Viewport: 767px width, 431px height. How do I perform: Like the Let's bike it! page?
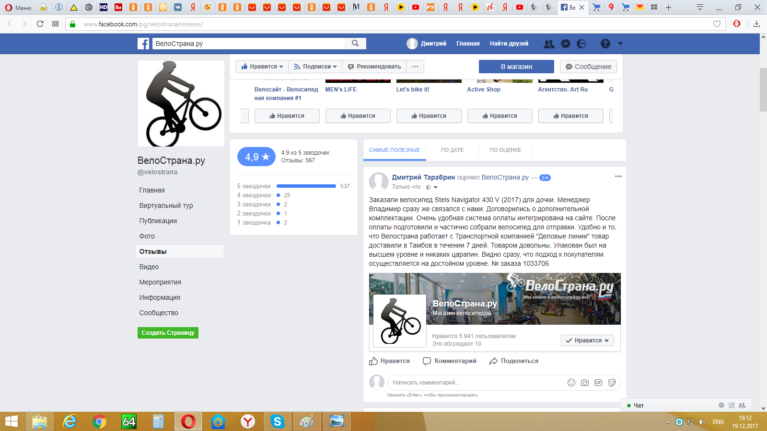coord(429,116)
